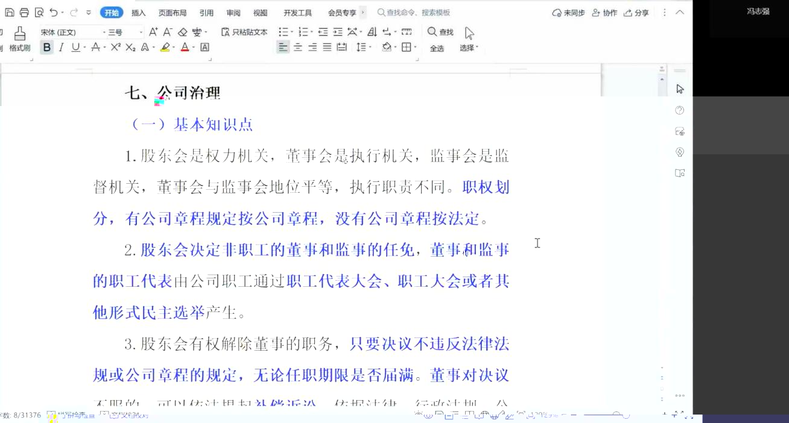The height and width of the screenshot is (423, 789).
Task: Click the phonetic guide 變 icon
Action: pyautogui.click(x=197, y=32)
